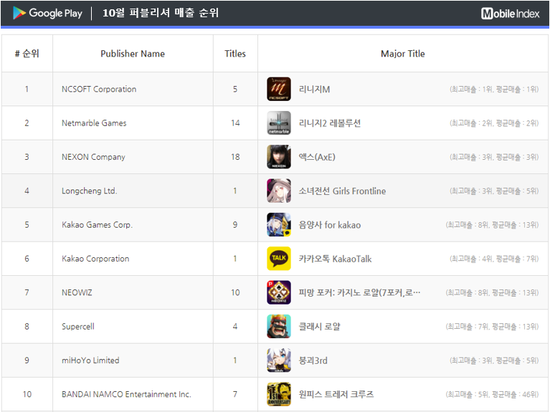Image resolution: width=550 pixels, height=412 pixels.
Task: Click the 리니지M title text
Action: click(x=314, y=90)
